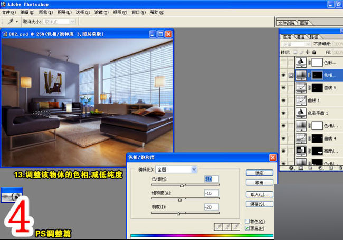Click the 色相(H) value field
343x240 pixels.
click(x=212, y=179)
